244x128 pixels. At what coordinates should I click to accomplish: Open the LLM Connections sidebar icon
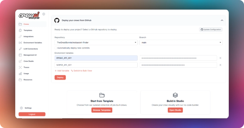pos(20,49)
